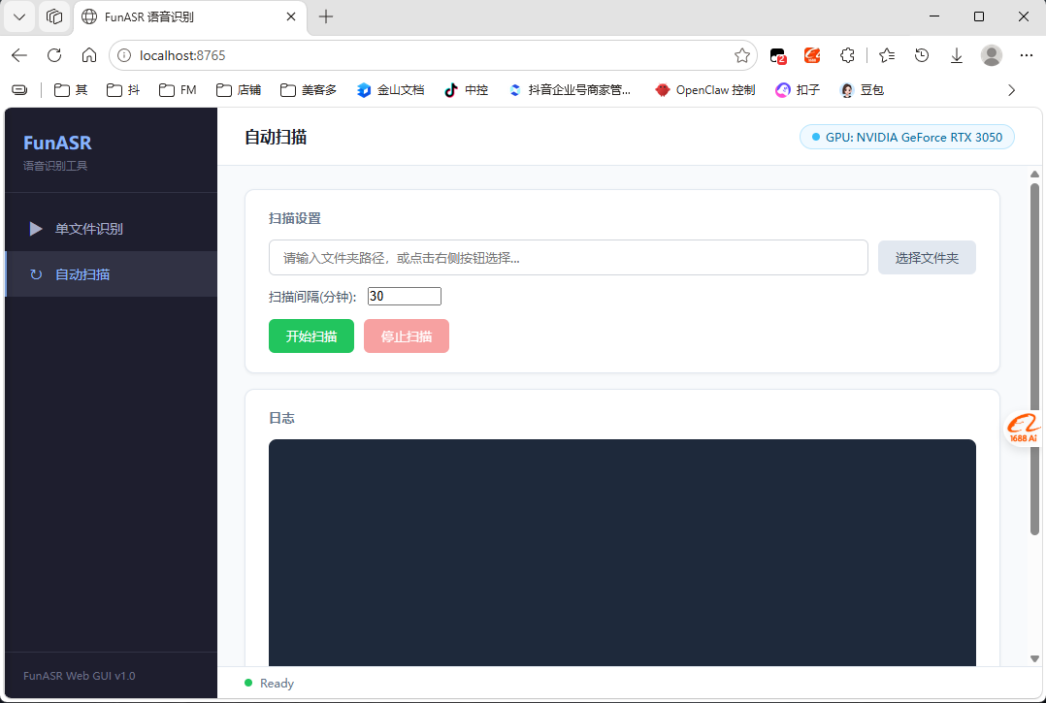Open the browser settings and more menu

pyautogui.click(x=1026, y=55)
